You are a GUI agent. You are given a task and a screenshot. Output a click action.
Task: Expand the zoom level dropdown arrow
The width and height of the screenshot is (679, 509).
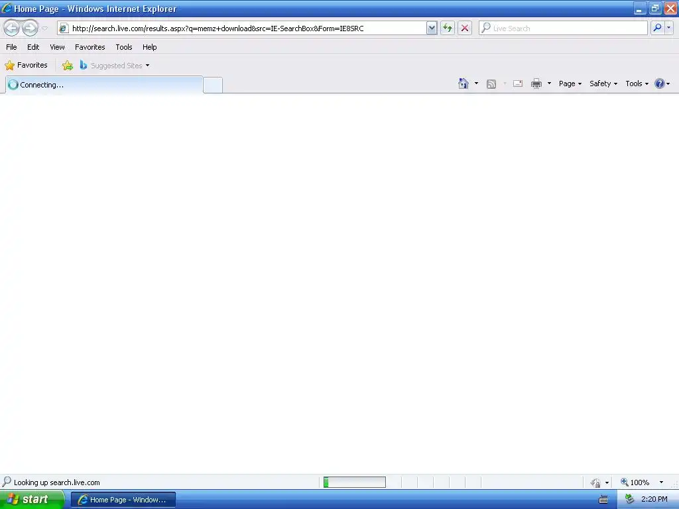pos(661,482)
